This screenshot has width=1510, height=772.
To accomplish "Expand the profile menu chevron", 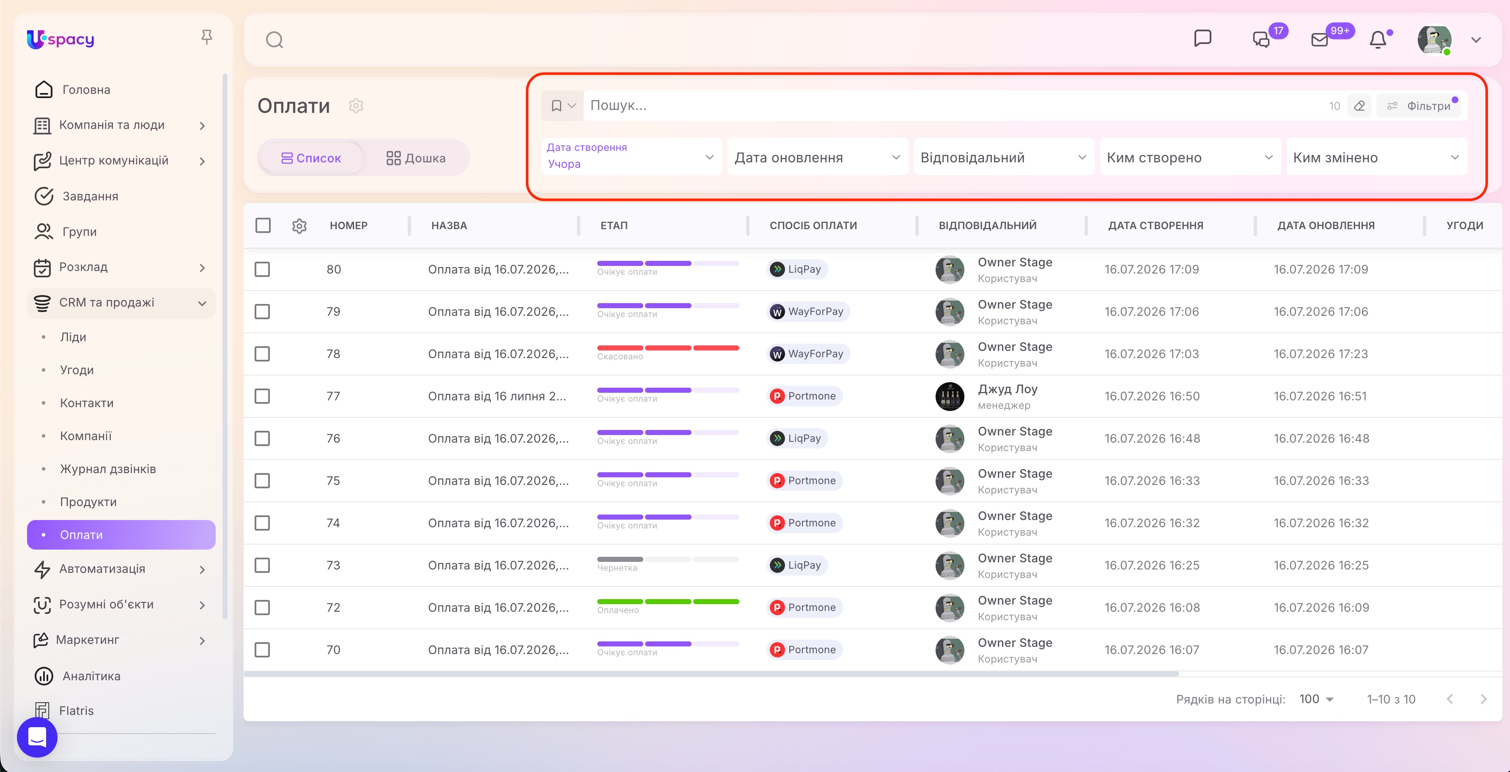I will (1476, 40).
